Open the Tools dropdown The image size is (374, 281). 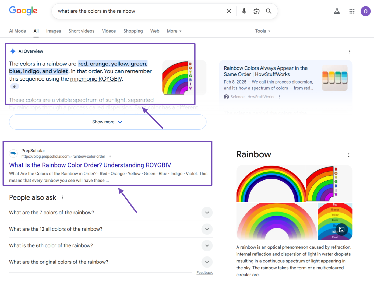point(263,31)
